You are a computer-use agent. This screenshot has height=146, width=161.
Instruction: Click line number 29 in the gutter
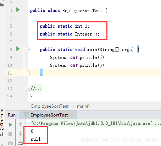coord(10,97)
